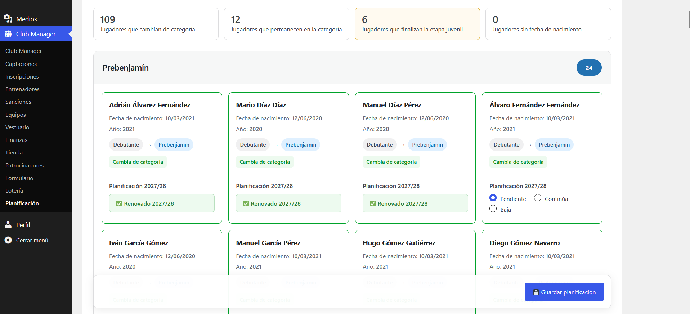Click Hugo Gómez Gutiérrez's name

coord(399,243)
